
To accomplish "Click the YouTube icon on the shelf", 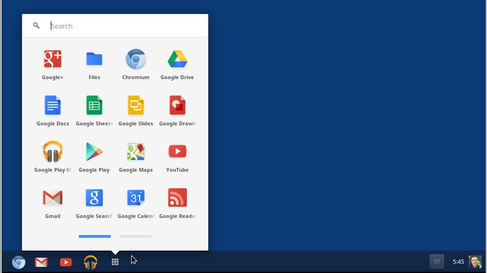I will 66,262.
